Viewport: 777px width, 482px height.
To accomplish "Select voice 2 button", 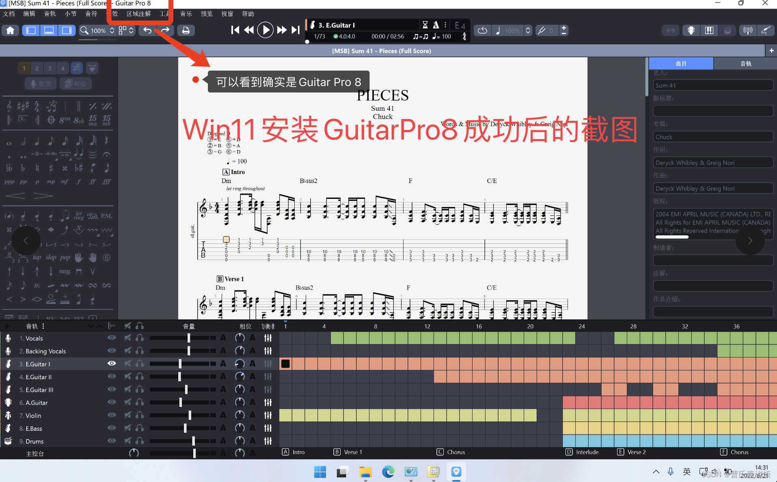I will coord(37,68).
